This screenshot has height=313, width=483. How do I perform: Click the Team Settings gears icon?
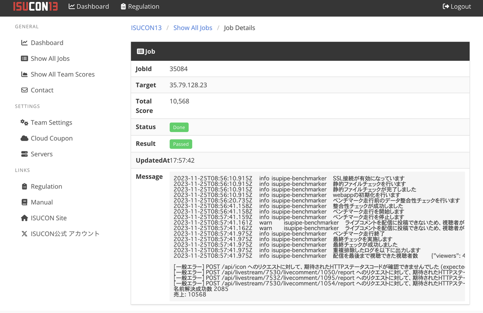[x=25, y=122]
